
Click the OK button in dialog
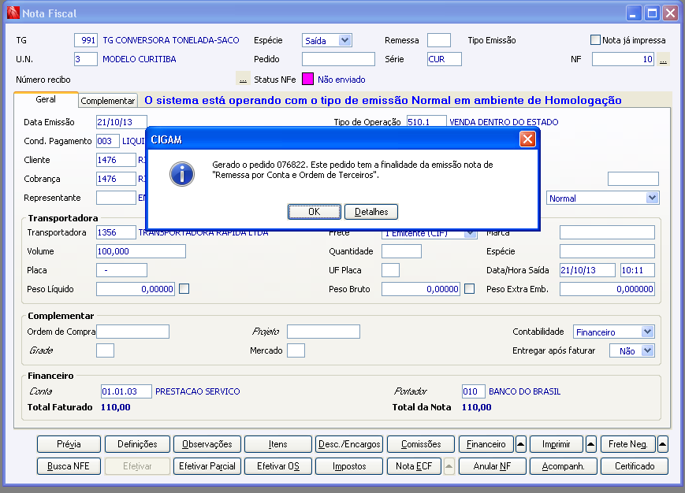[x=314, y=212]
